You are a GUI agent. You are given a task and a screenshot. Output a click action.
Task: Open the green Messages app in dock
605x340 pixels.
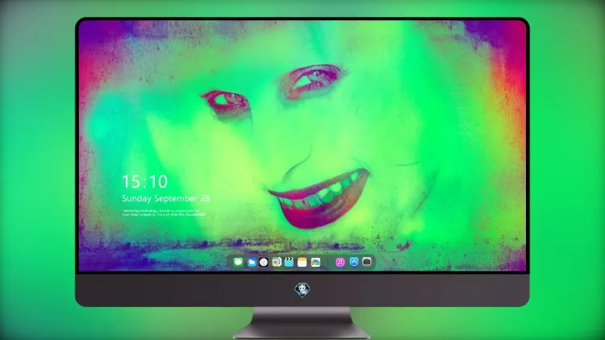pos(238,262)
